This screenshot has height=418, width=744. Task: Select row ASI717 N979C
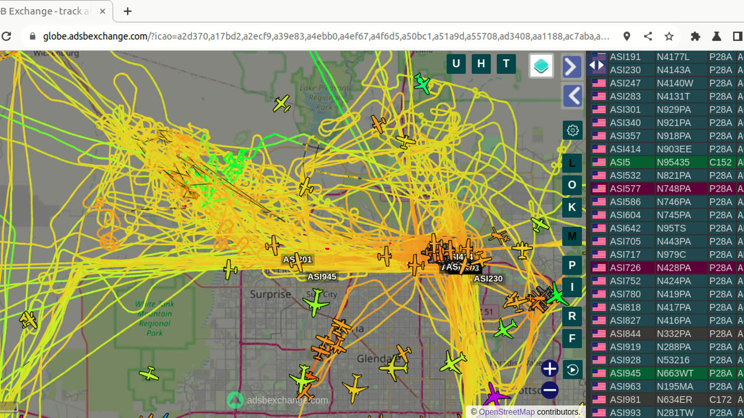click(x=667, y=255)
